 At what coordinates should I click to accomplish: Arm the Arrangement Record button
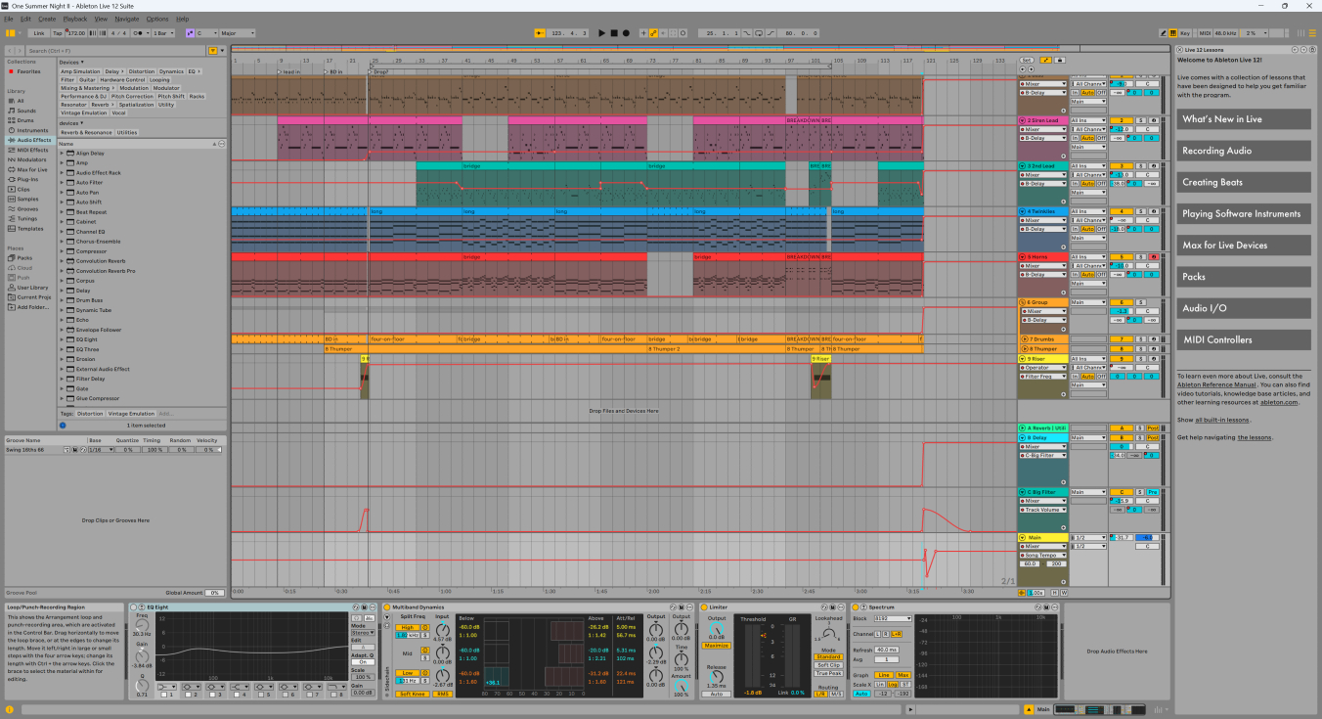point(627,33)
